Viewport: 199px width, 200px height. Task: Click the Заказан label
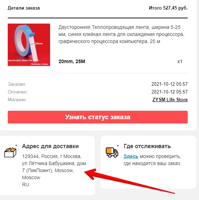17,84
